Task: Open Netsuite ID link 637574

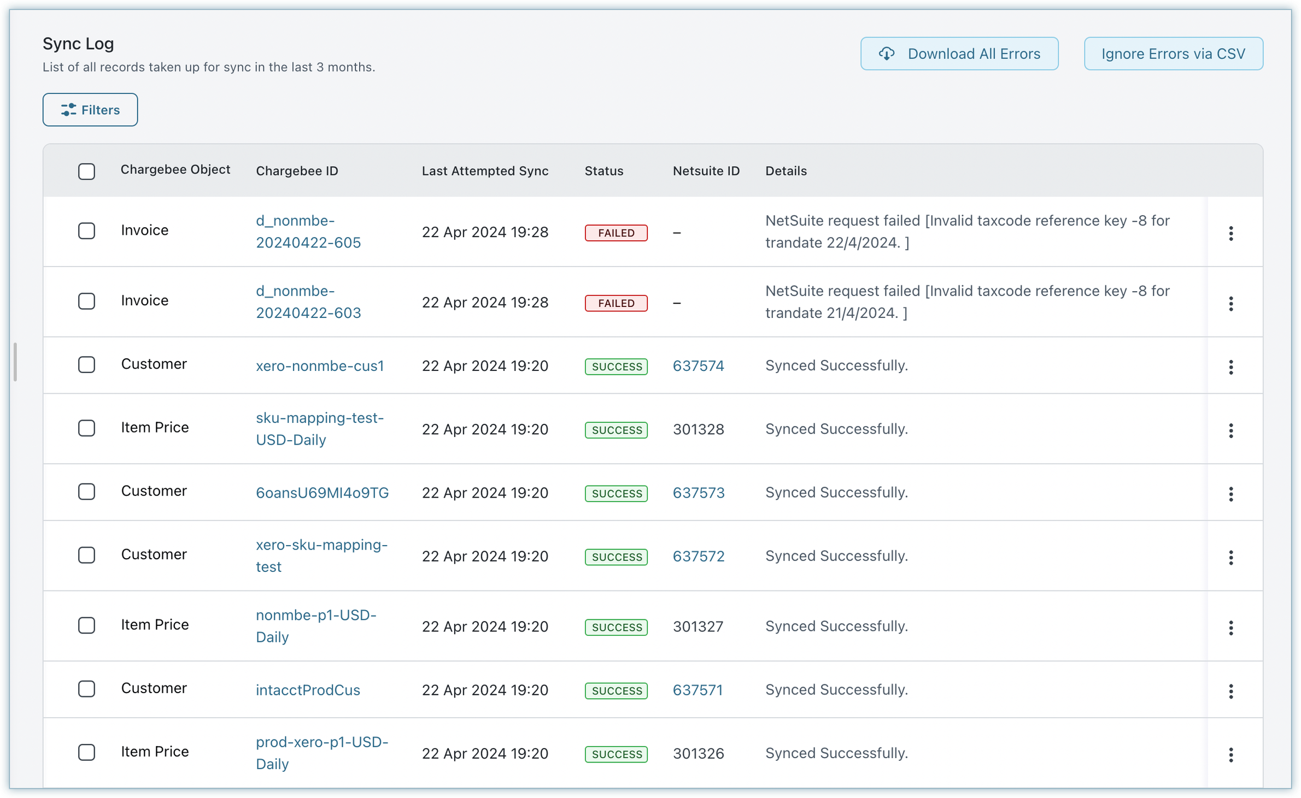Action: coord(698,365)
